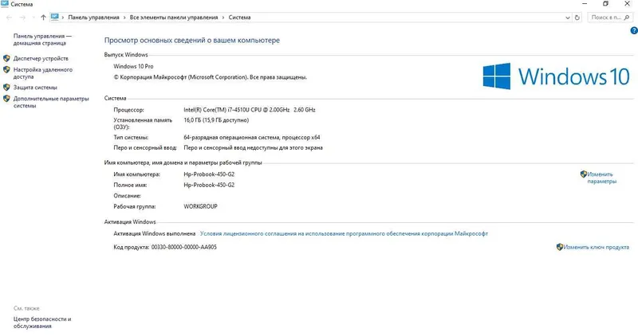The height and width of the screenshot is (336, 638).
Task: Open the address bar history dropdown
Action: (x=568, y=18)
